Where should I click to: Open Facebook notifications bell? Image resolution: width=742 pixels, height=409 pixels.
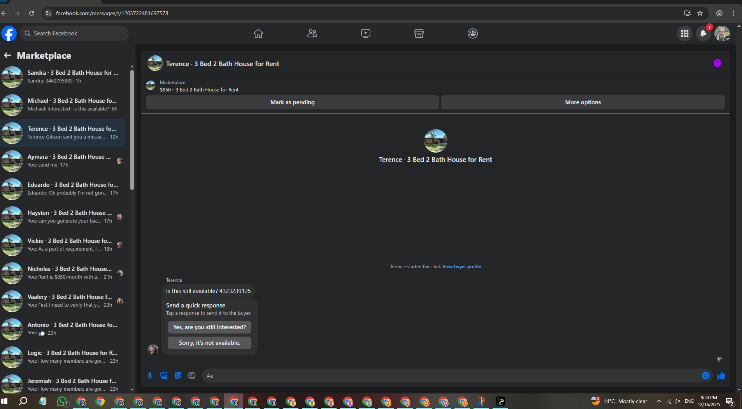tap(703, 33)
